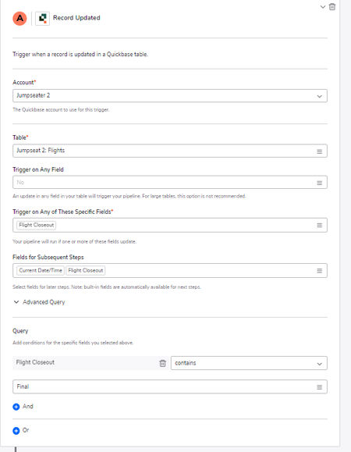Open the list icon in the Table field
The image size is (351, 452).
tap(319, 151)
